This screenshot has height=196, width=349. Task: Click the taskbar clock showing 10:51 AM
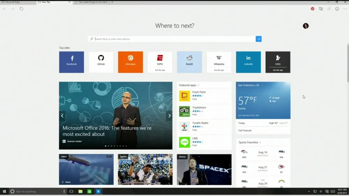pos(342,191)
